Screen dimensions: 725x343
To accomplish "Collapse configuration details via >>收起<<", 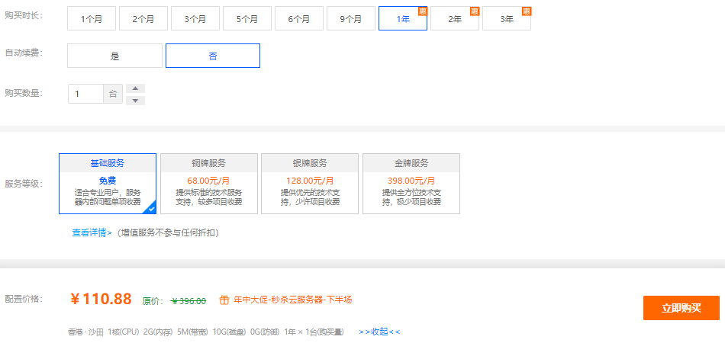I will point(379,332).
